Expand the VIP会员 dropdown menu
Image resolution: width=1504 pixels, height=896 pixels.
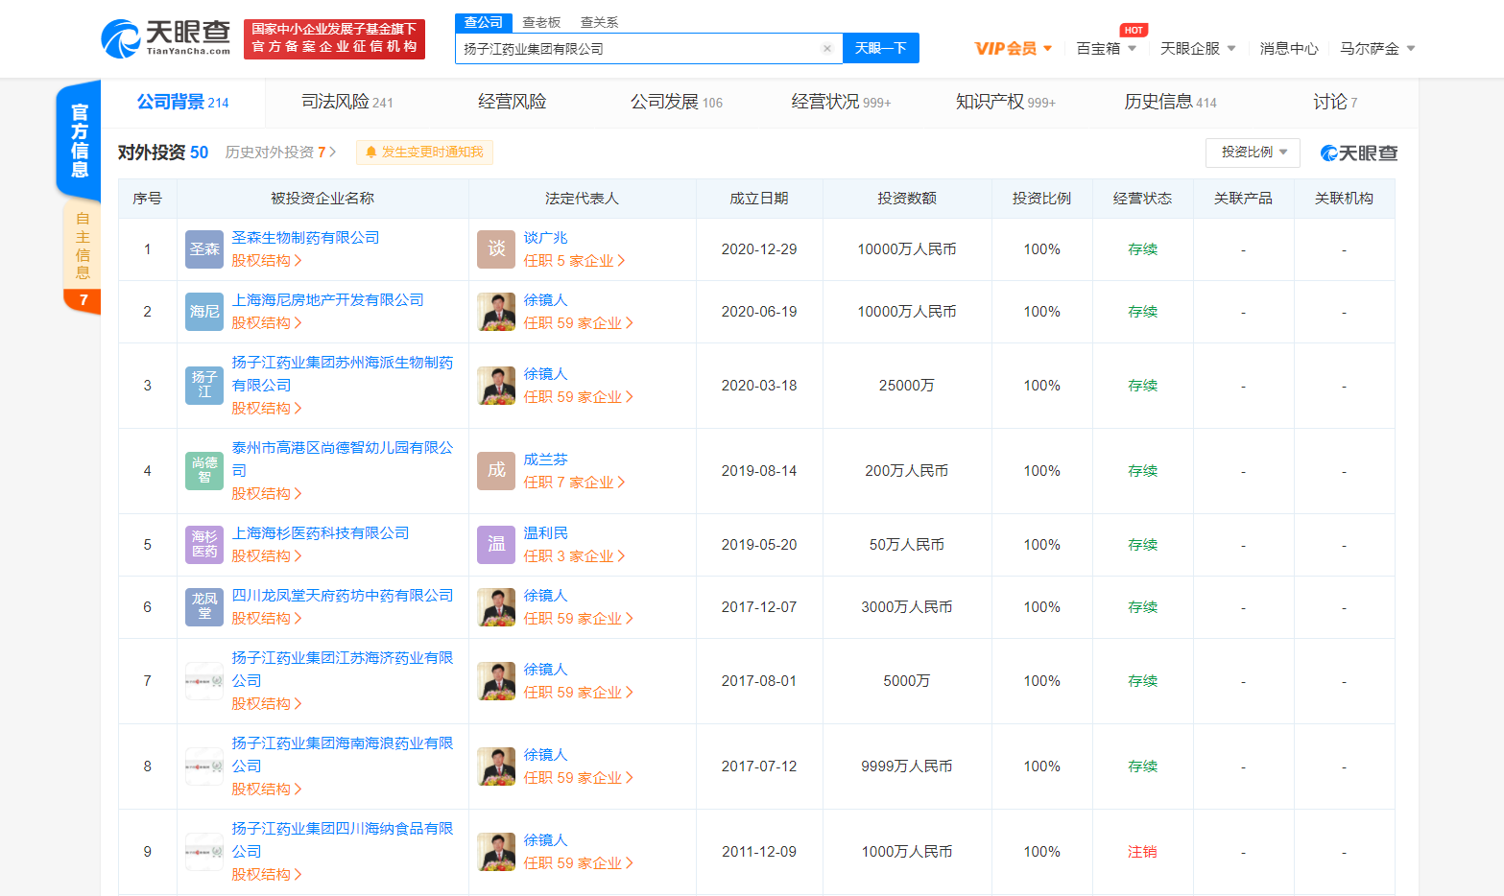[x=1014, y=48]
